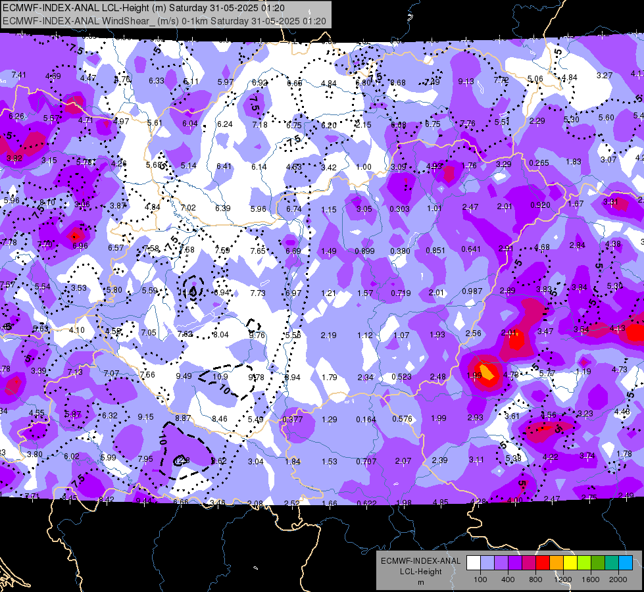
Task: Click the wind shear value 7.73
Action: pyautogui.click(x=258, y=293)
